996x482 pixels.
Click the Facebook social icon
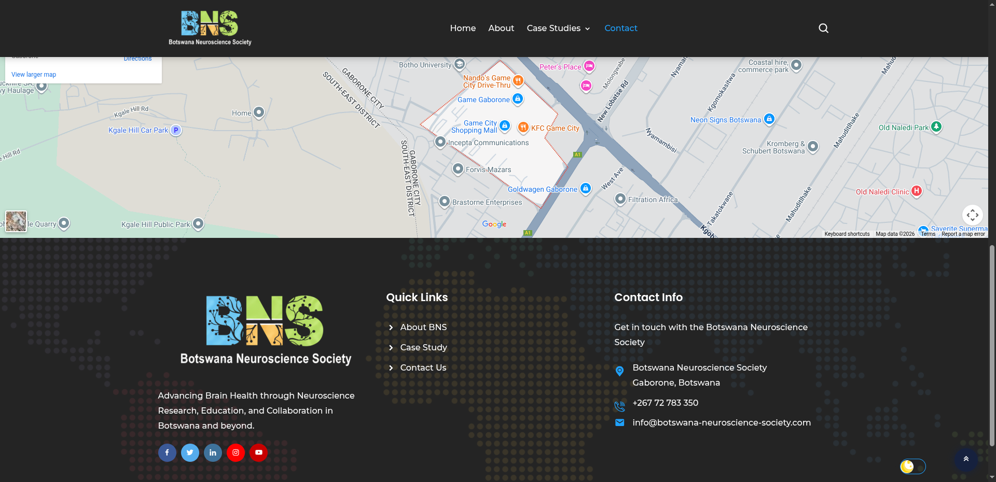(x=167, y=452)
